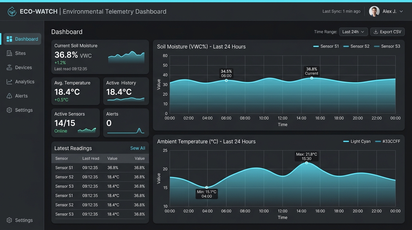Click the Online status label

[x=61, y=131]
